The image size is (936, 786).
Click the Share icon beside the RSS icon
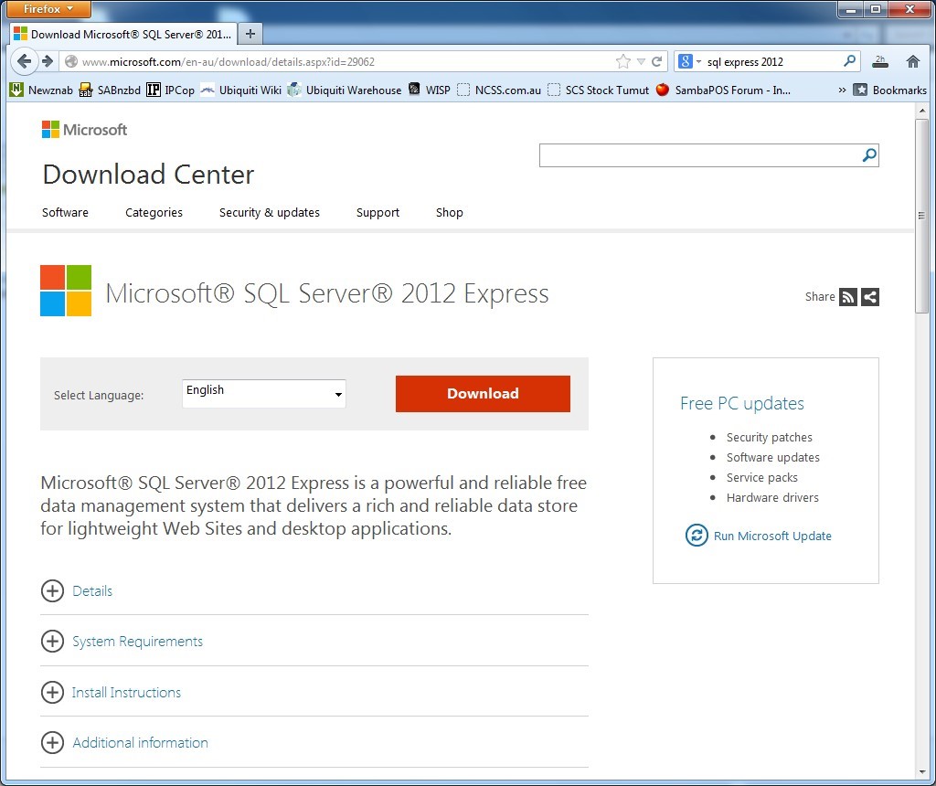(x=868, y=296)
